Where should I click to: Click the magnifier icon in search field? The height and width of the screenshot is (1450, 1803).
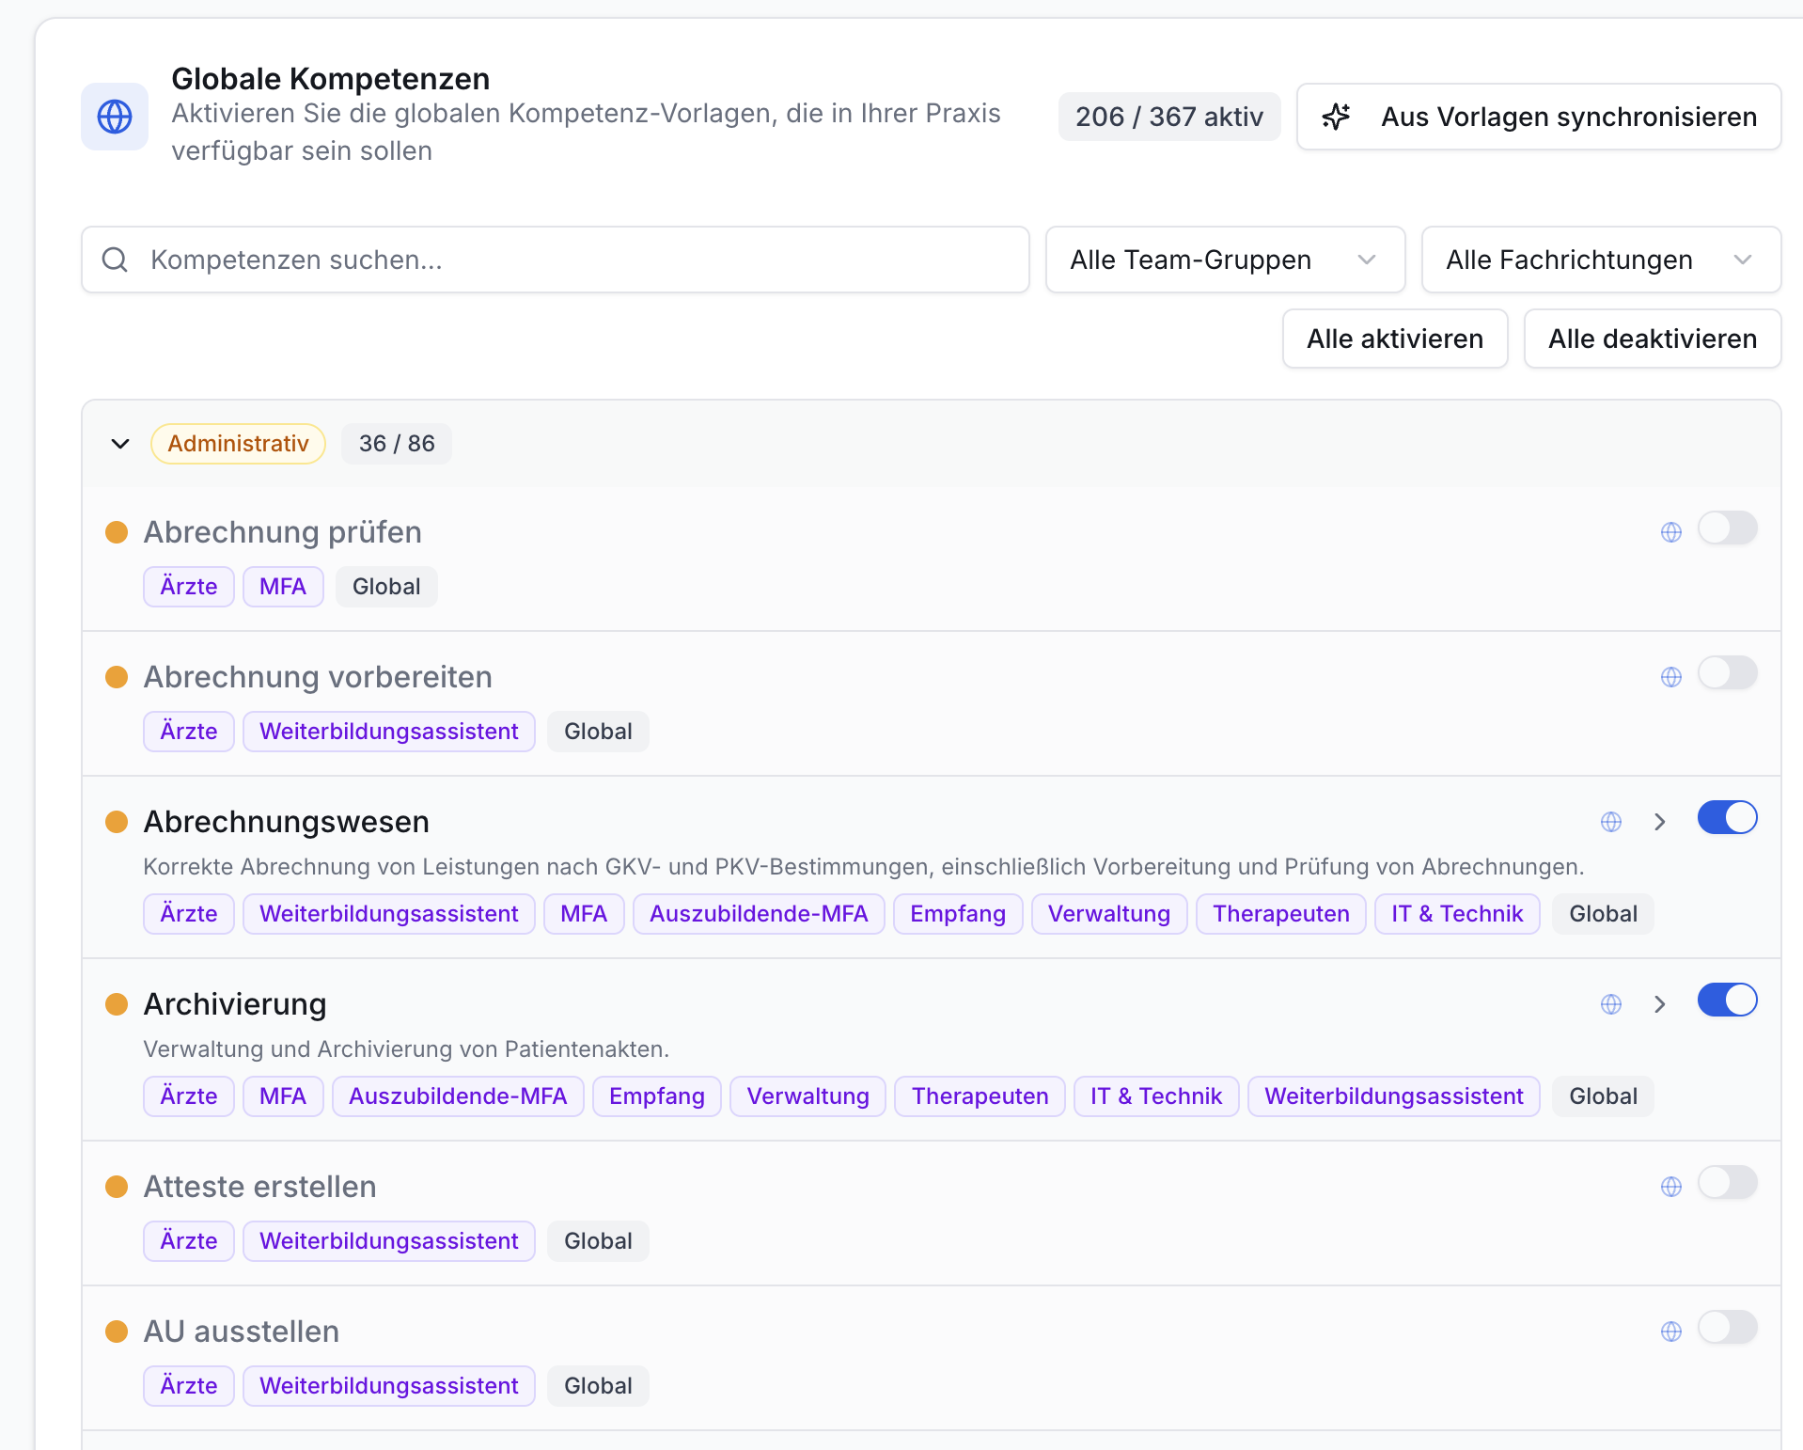click(115, 260)
